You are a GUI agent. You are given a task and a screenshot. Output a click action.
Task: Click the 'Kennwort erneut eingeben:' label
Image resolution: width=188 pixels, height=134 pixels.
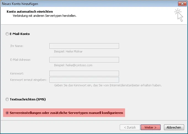[28, 80]
